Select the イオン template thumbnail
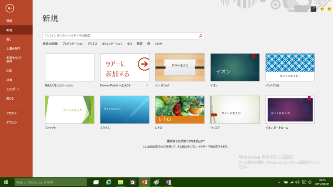The width and height of the screenshot is (333, 187). pos(235,67)
